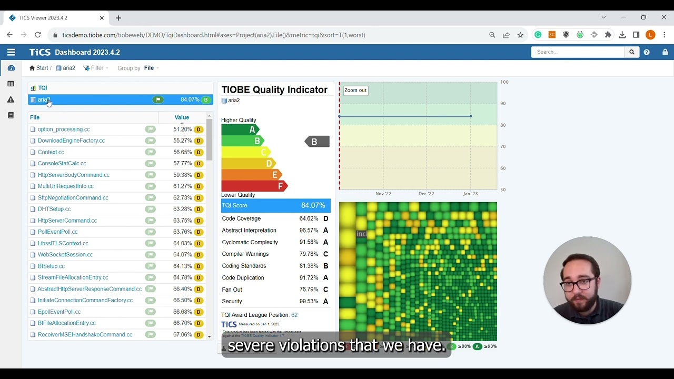Click the browser address bar URL
The width and height of the screenshot is (674, 379).
pos(213,35)
